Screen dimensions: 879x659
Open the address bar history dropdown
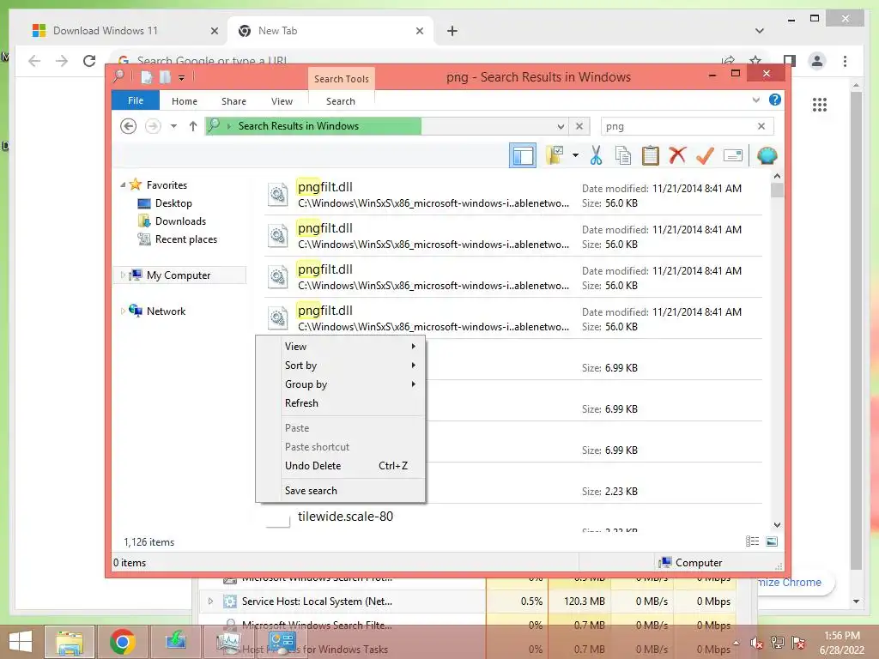click(x=560, y=127)
